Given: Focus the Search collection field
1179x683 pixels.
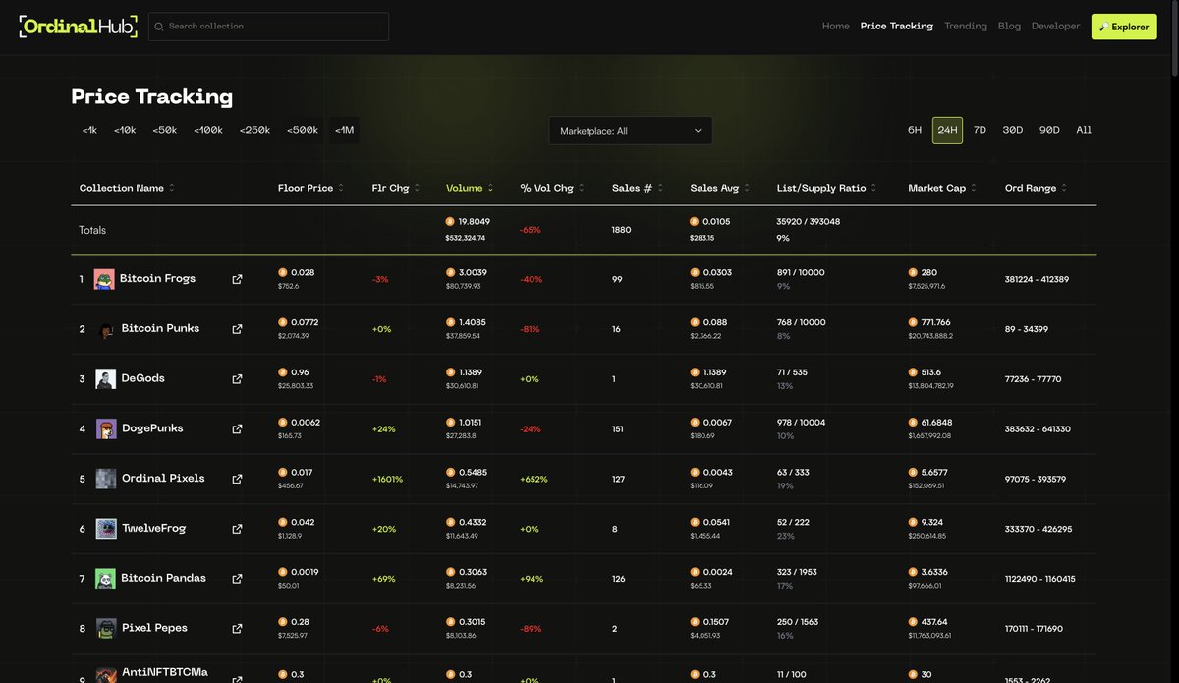Looking at the screenshot, I should pos(268,27).
